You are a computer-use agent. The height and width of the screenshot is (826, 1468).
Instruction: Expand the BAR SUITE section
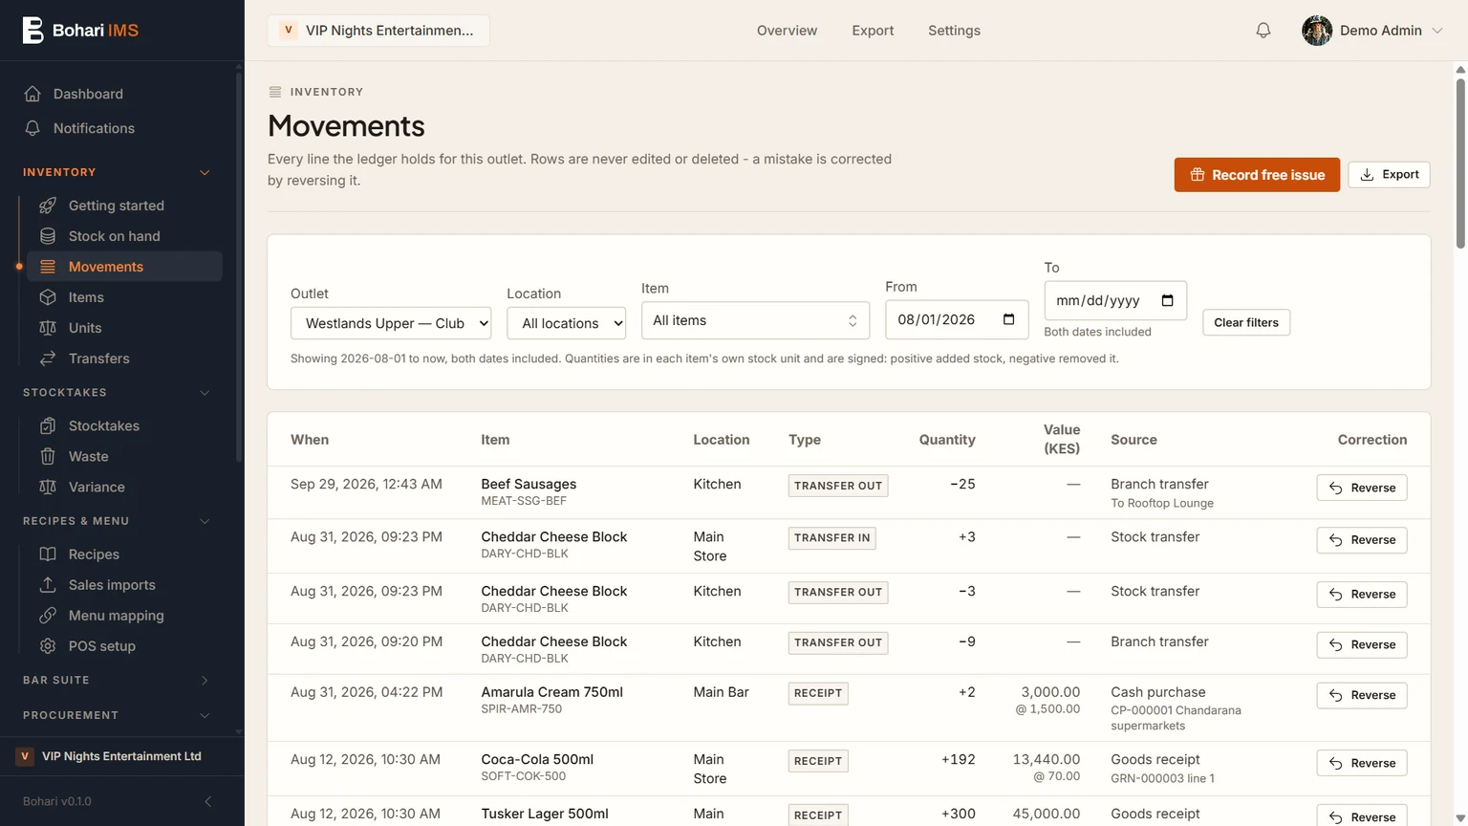pos(205,681)
